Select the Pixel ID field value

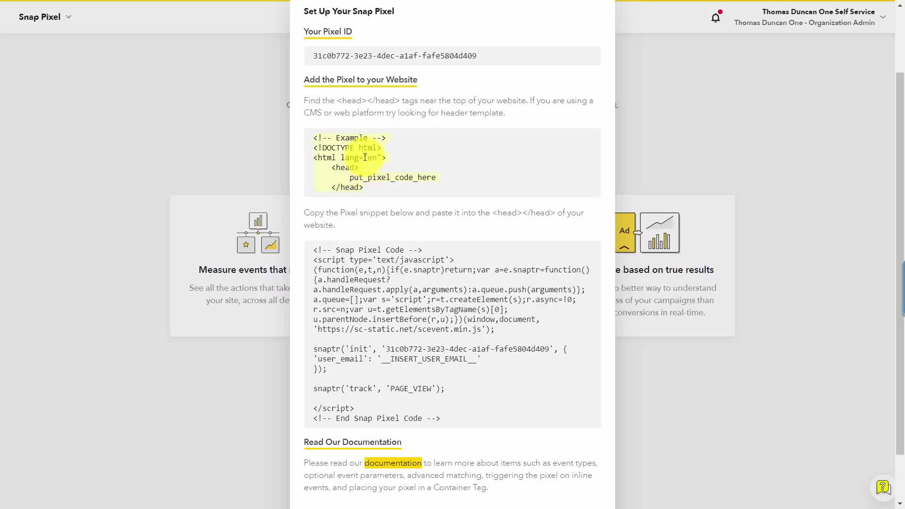(452, 56)
